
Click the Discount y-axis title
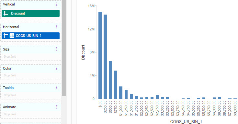[x=83, y=52]
